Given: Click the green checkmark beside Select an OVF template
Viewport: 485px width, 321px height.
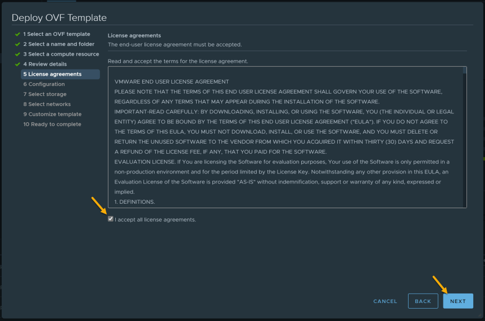Looking at the screenshot, I should (x=17, y=34).
